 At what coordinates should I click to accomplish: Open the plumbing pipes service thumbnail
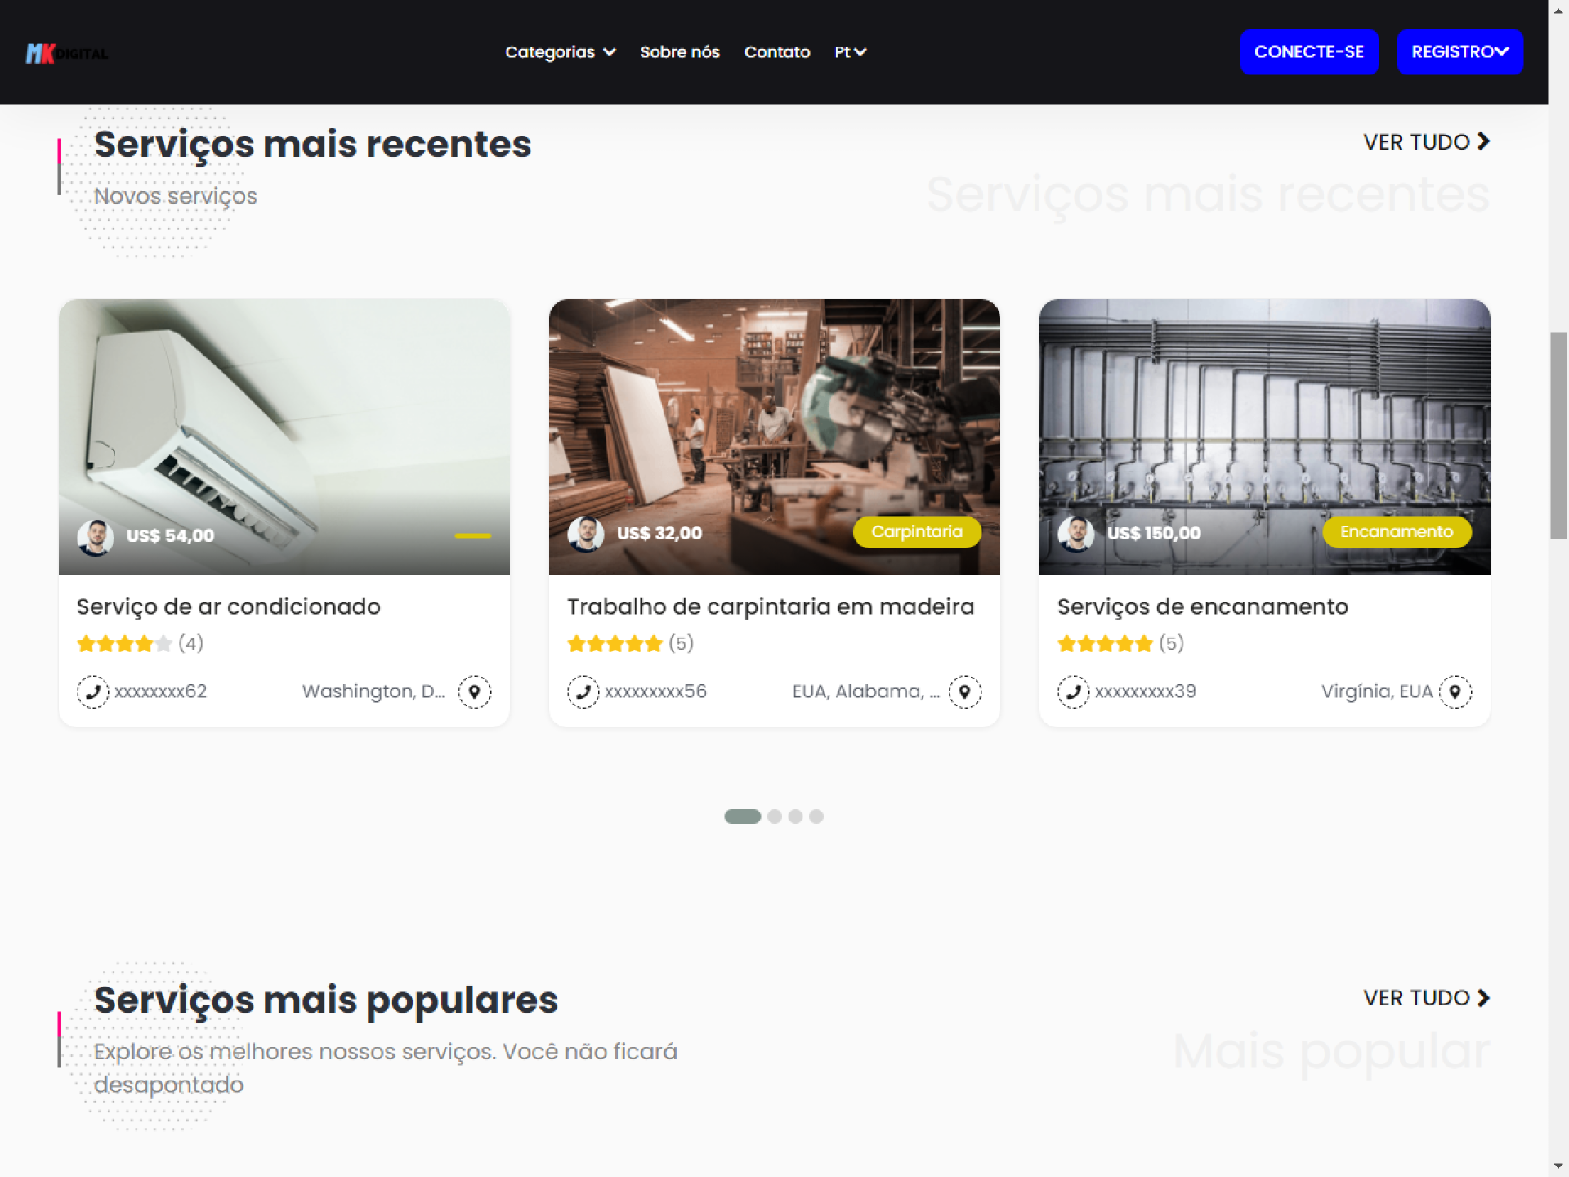(x=1263, y=409)
